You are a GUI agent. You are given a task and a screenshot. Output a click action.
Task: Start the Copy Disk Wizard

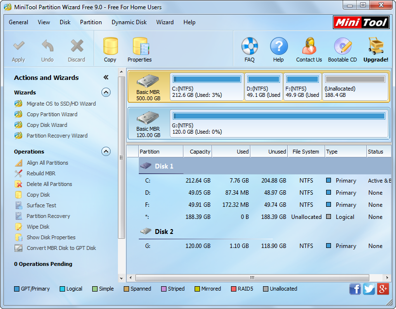click(47, 125)
